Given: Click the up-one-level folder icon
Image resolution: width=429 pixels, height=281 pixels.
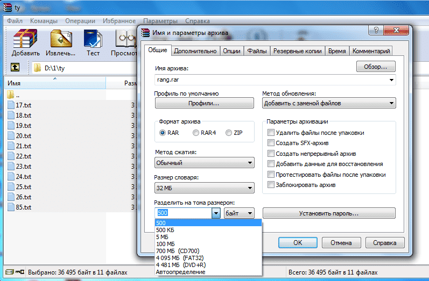Looking at the screenshot, I should (x=15, y=68).
